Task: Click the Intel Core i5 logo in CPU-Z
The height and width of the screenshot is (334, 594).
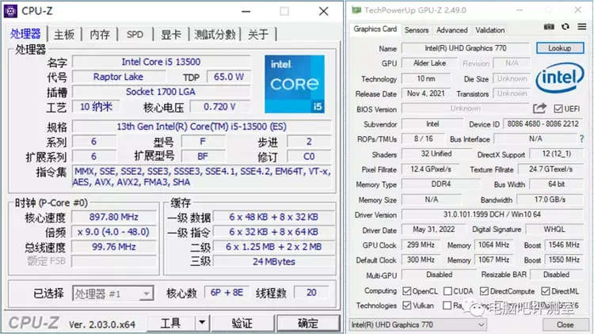Action: (295, 84)
